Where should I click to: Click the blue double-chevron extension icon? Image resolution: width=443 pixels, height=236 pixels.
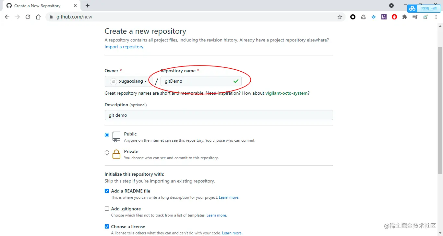click(x=374, y=17)
